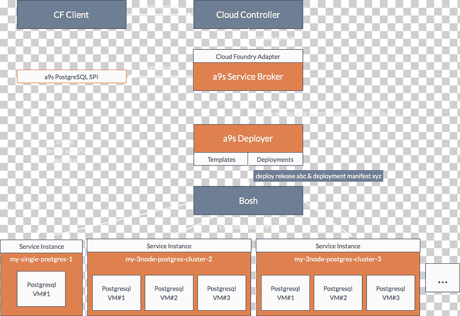Click the ellipsis box for more instances
Screen dimensions: 460x316
(x=442, y=278)
